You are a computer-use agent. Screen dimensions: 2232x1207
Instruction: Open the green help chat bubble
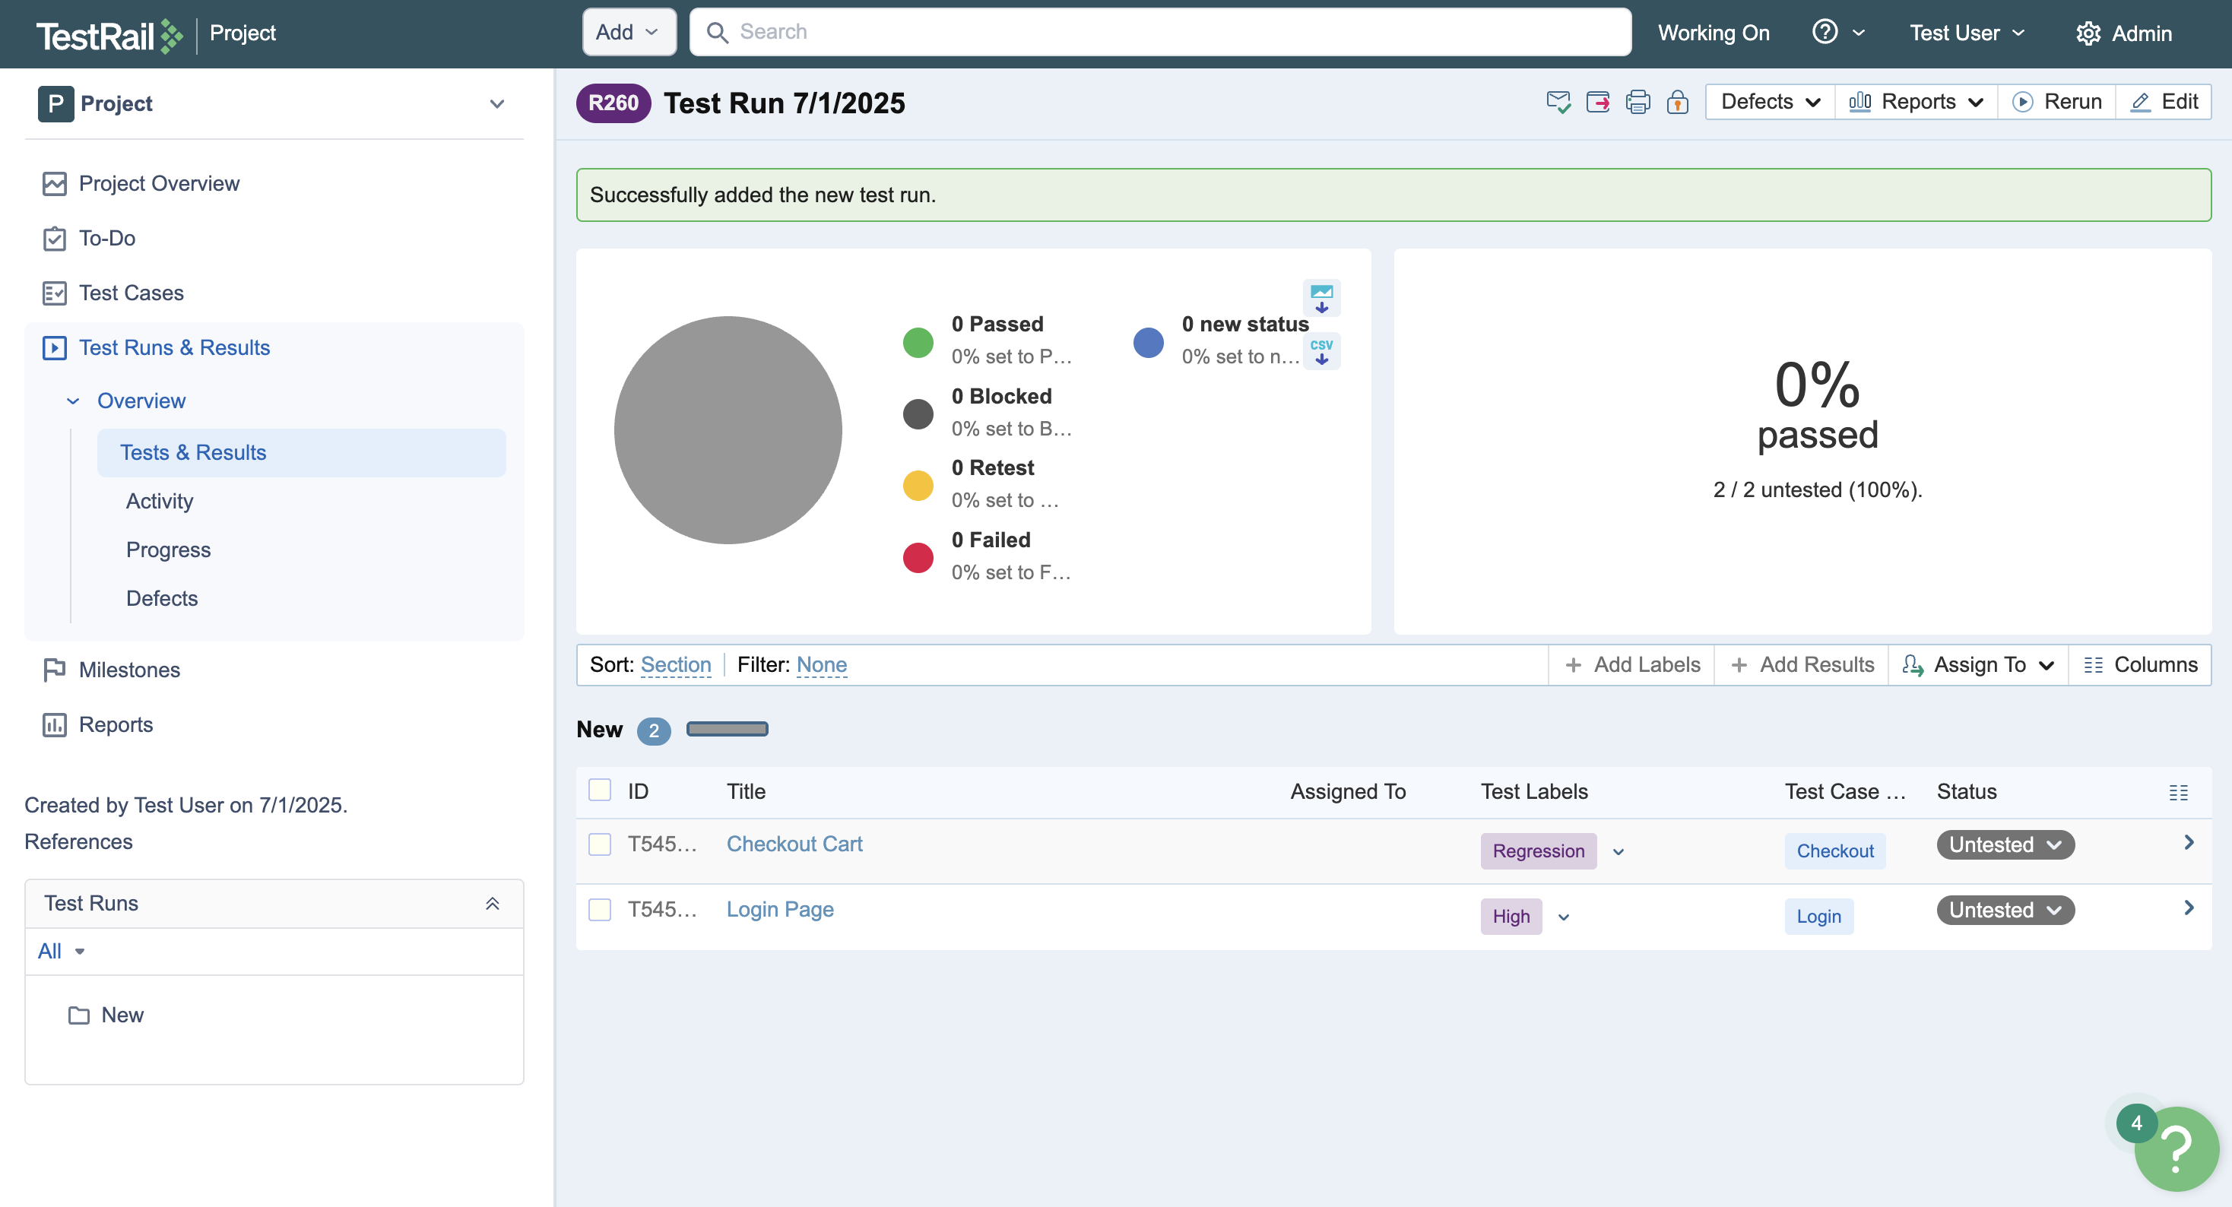pyautogui.click(x=2176, y=1149)
